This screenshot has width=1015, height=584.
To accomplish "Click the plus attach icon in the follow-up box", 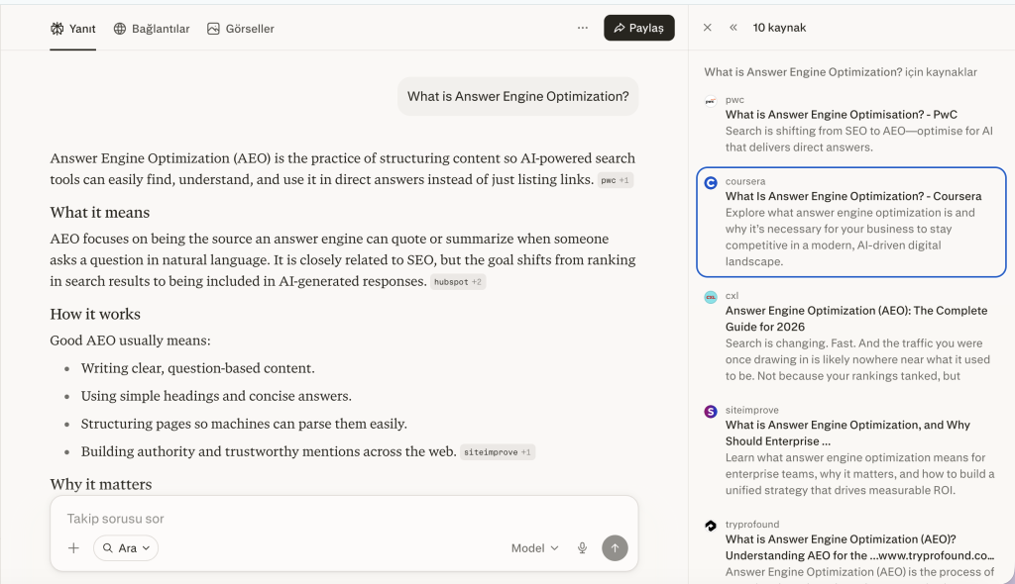I will pyautogui.click(x=73, y=548).
